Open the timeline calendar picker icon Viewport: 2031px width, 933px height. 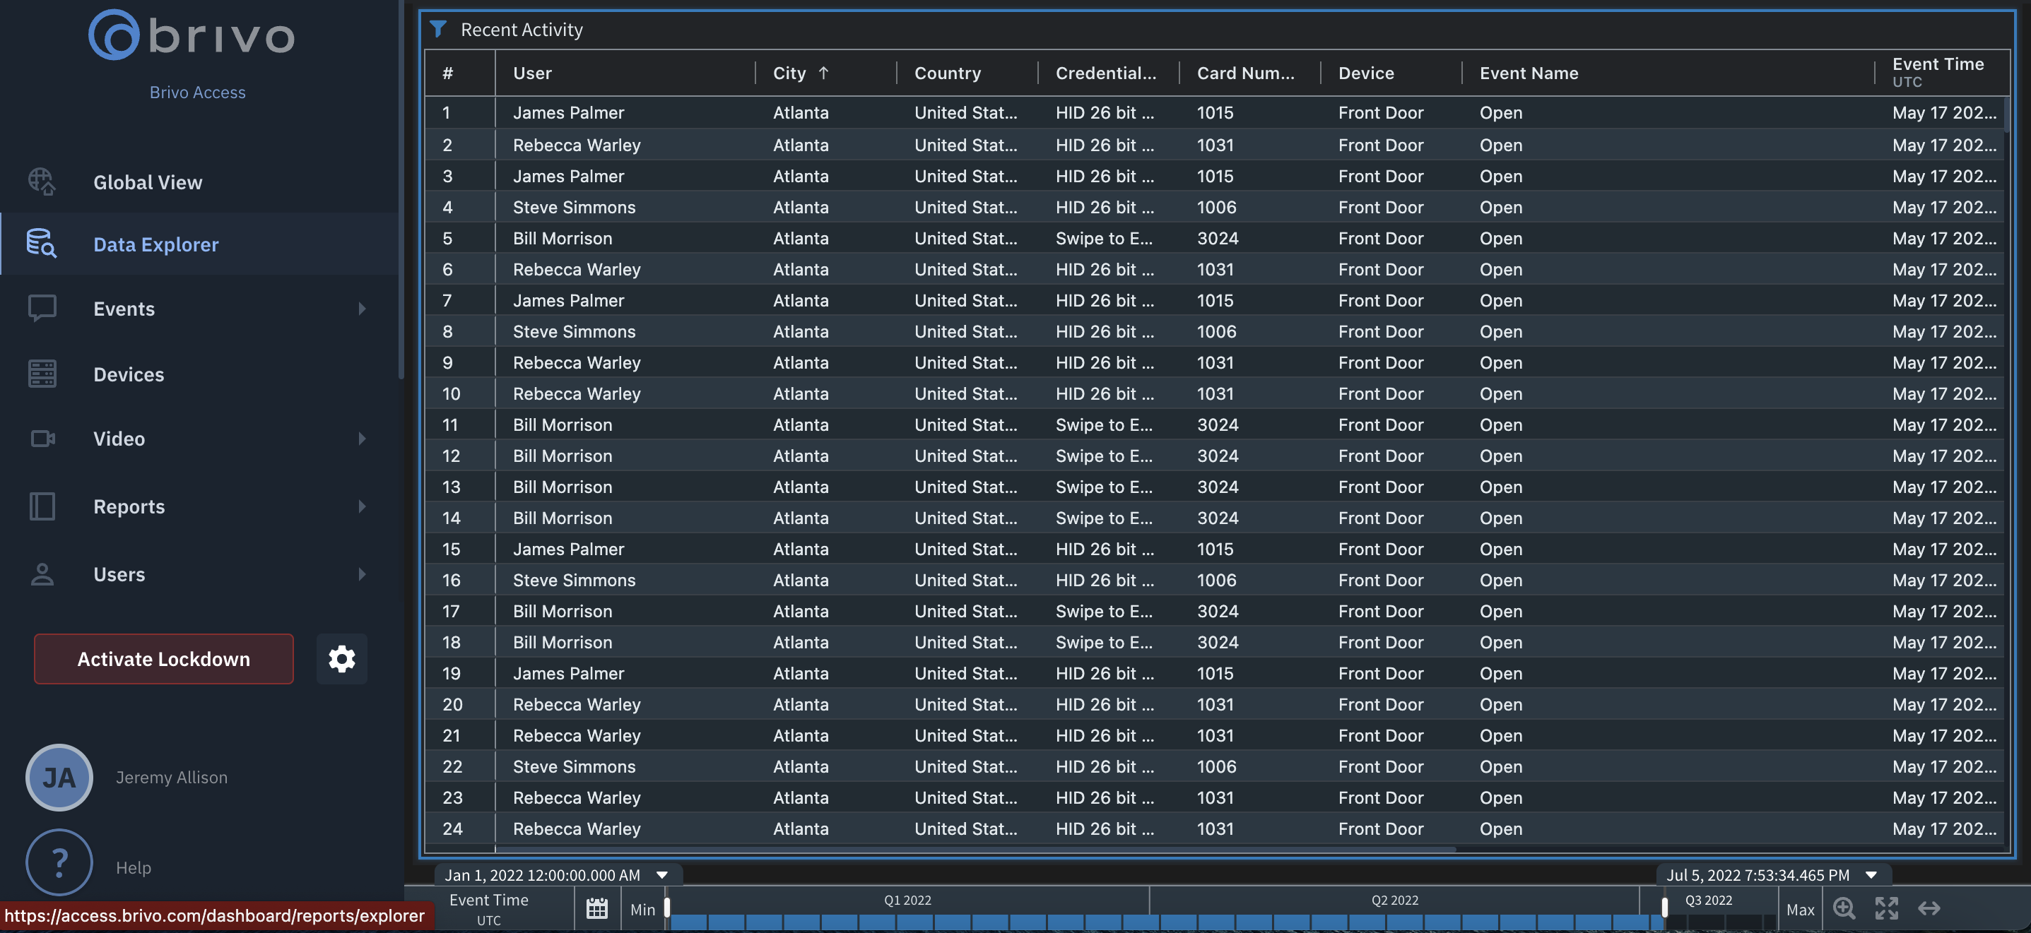[x=597, y=908]
